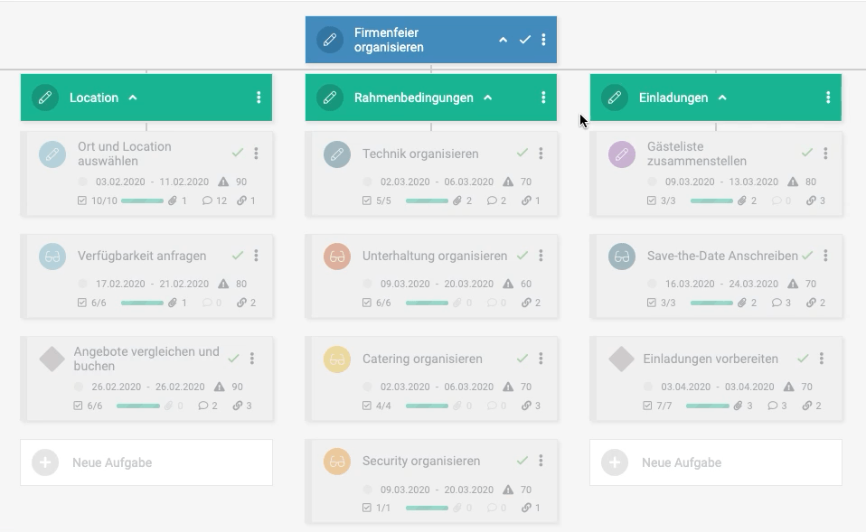866x532 pixels.
Task: Toggle done checkmark on Unterhaltung organisieren
Action: (x=522, y=256)
